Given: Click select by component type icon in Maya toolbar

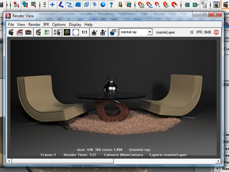Looking at the screenshot, I should [34, 5].
